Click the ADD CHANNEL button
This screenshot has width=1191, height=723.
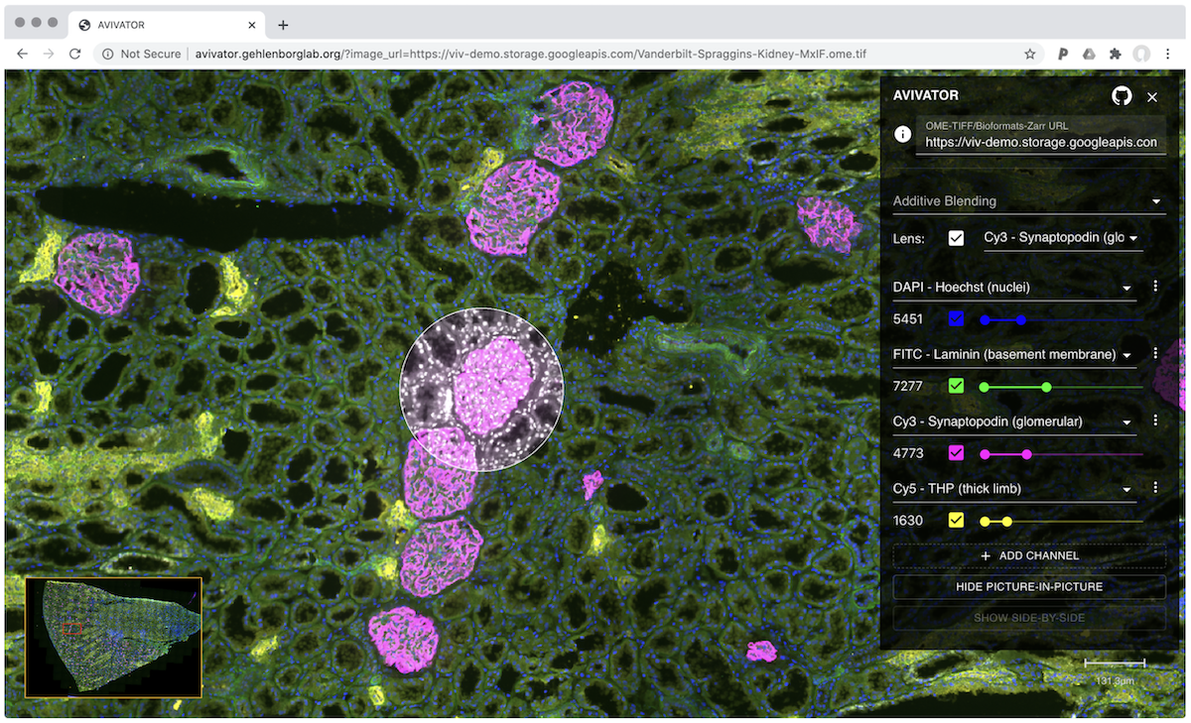(x=1029, y=555)
